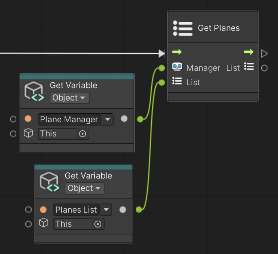
Task: Click the Plane Manager name text field
Action: 69,119
